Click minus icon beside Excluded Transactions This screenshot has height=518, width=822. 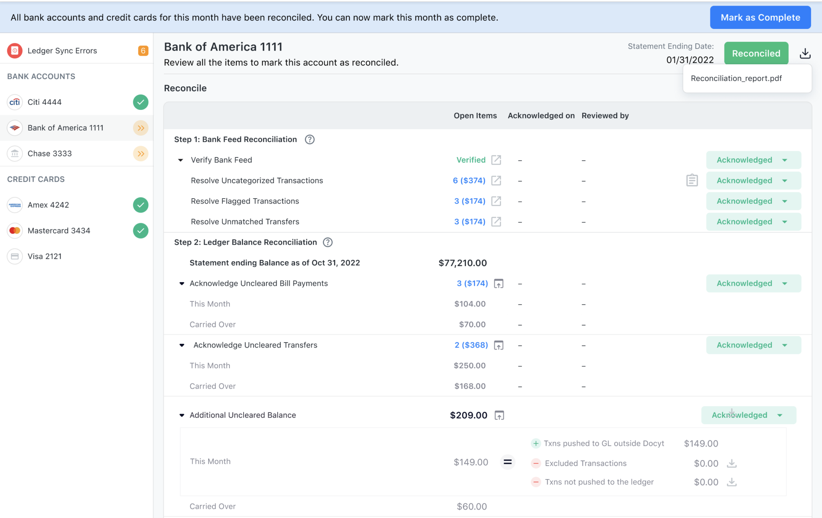tap(536, 463)
